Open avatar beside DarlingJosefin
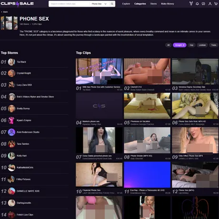Image resolution: width=219 pixels, height=219 pixels. (11, 203)
